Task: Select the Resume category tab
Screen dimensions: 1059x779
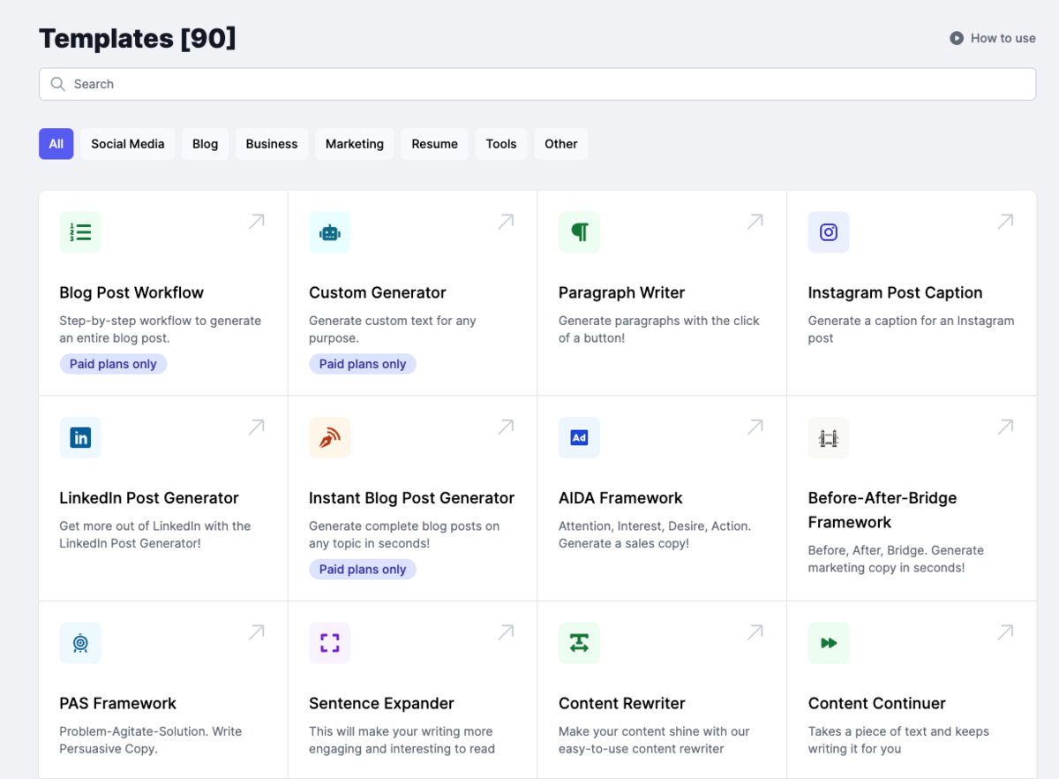Action: [434, 144]
